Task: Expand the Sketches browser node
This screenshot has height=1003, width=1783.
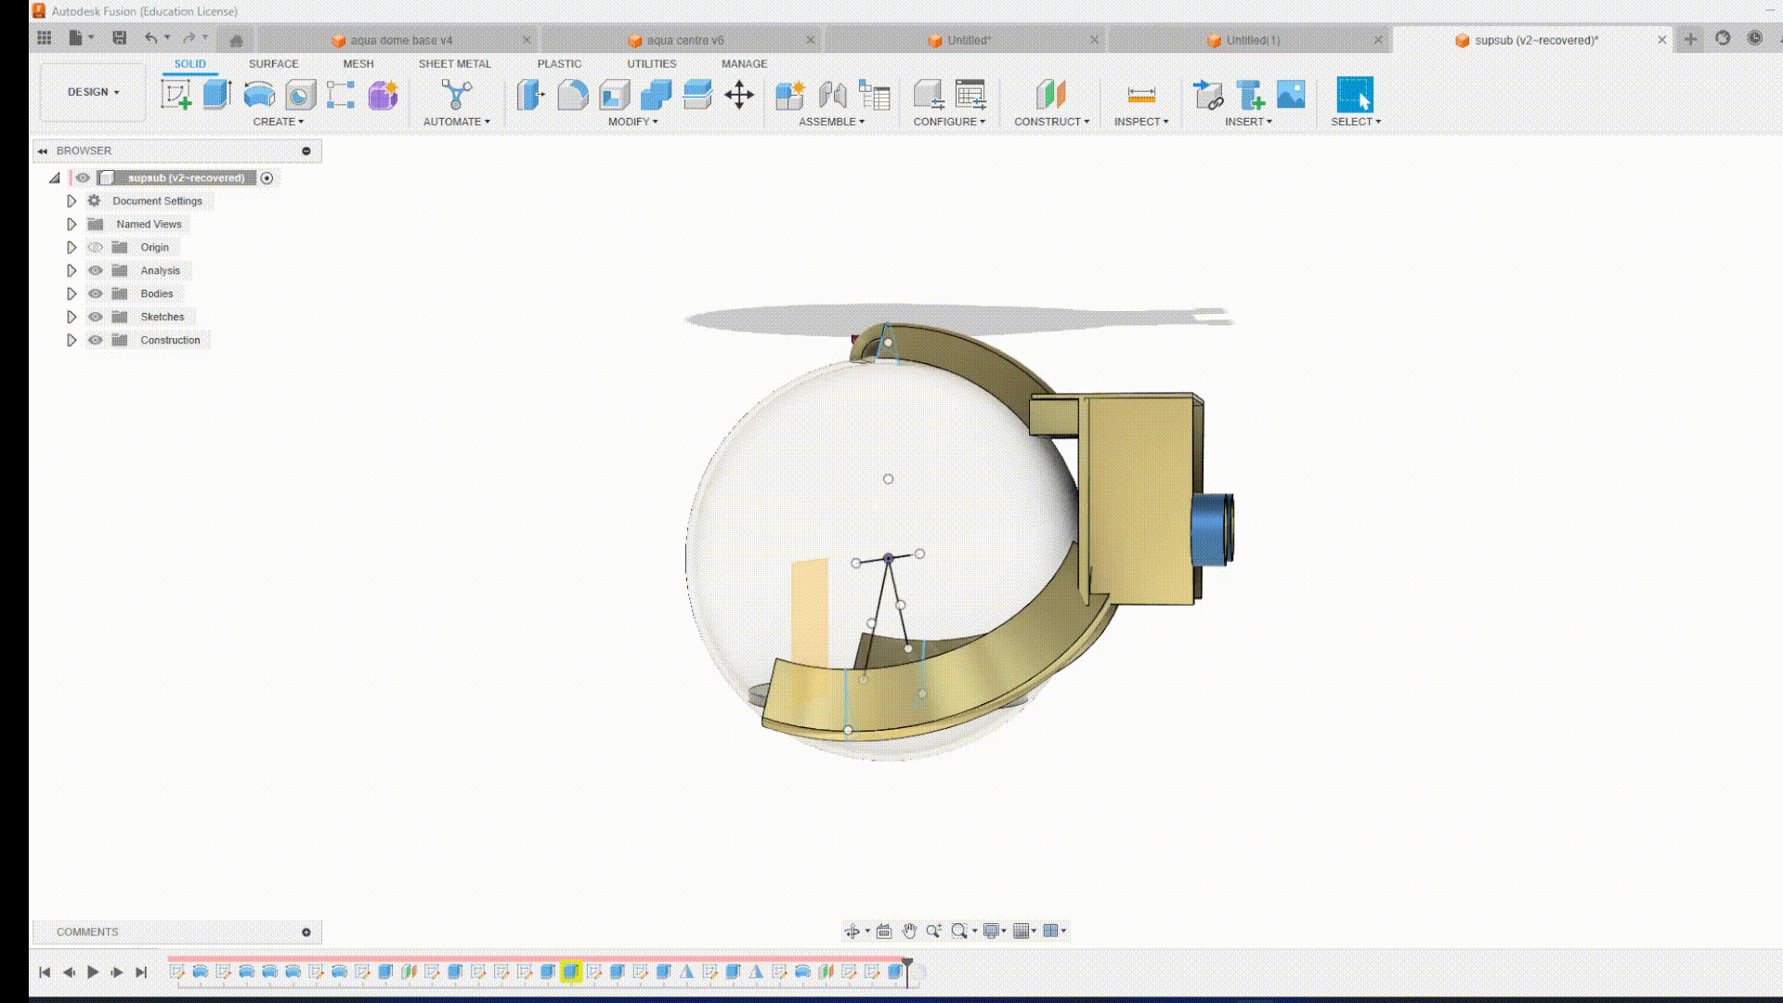Action: click(70, 316)
